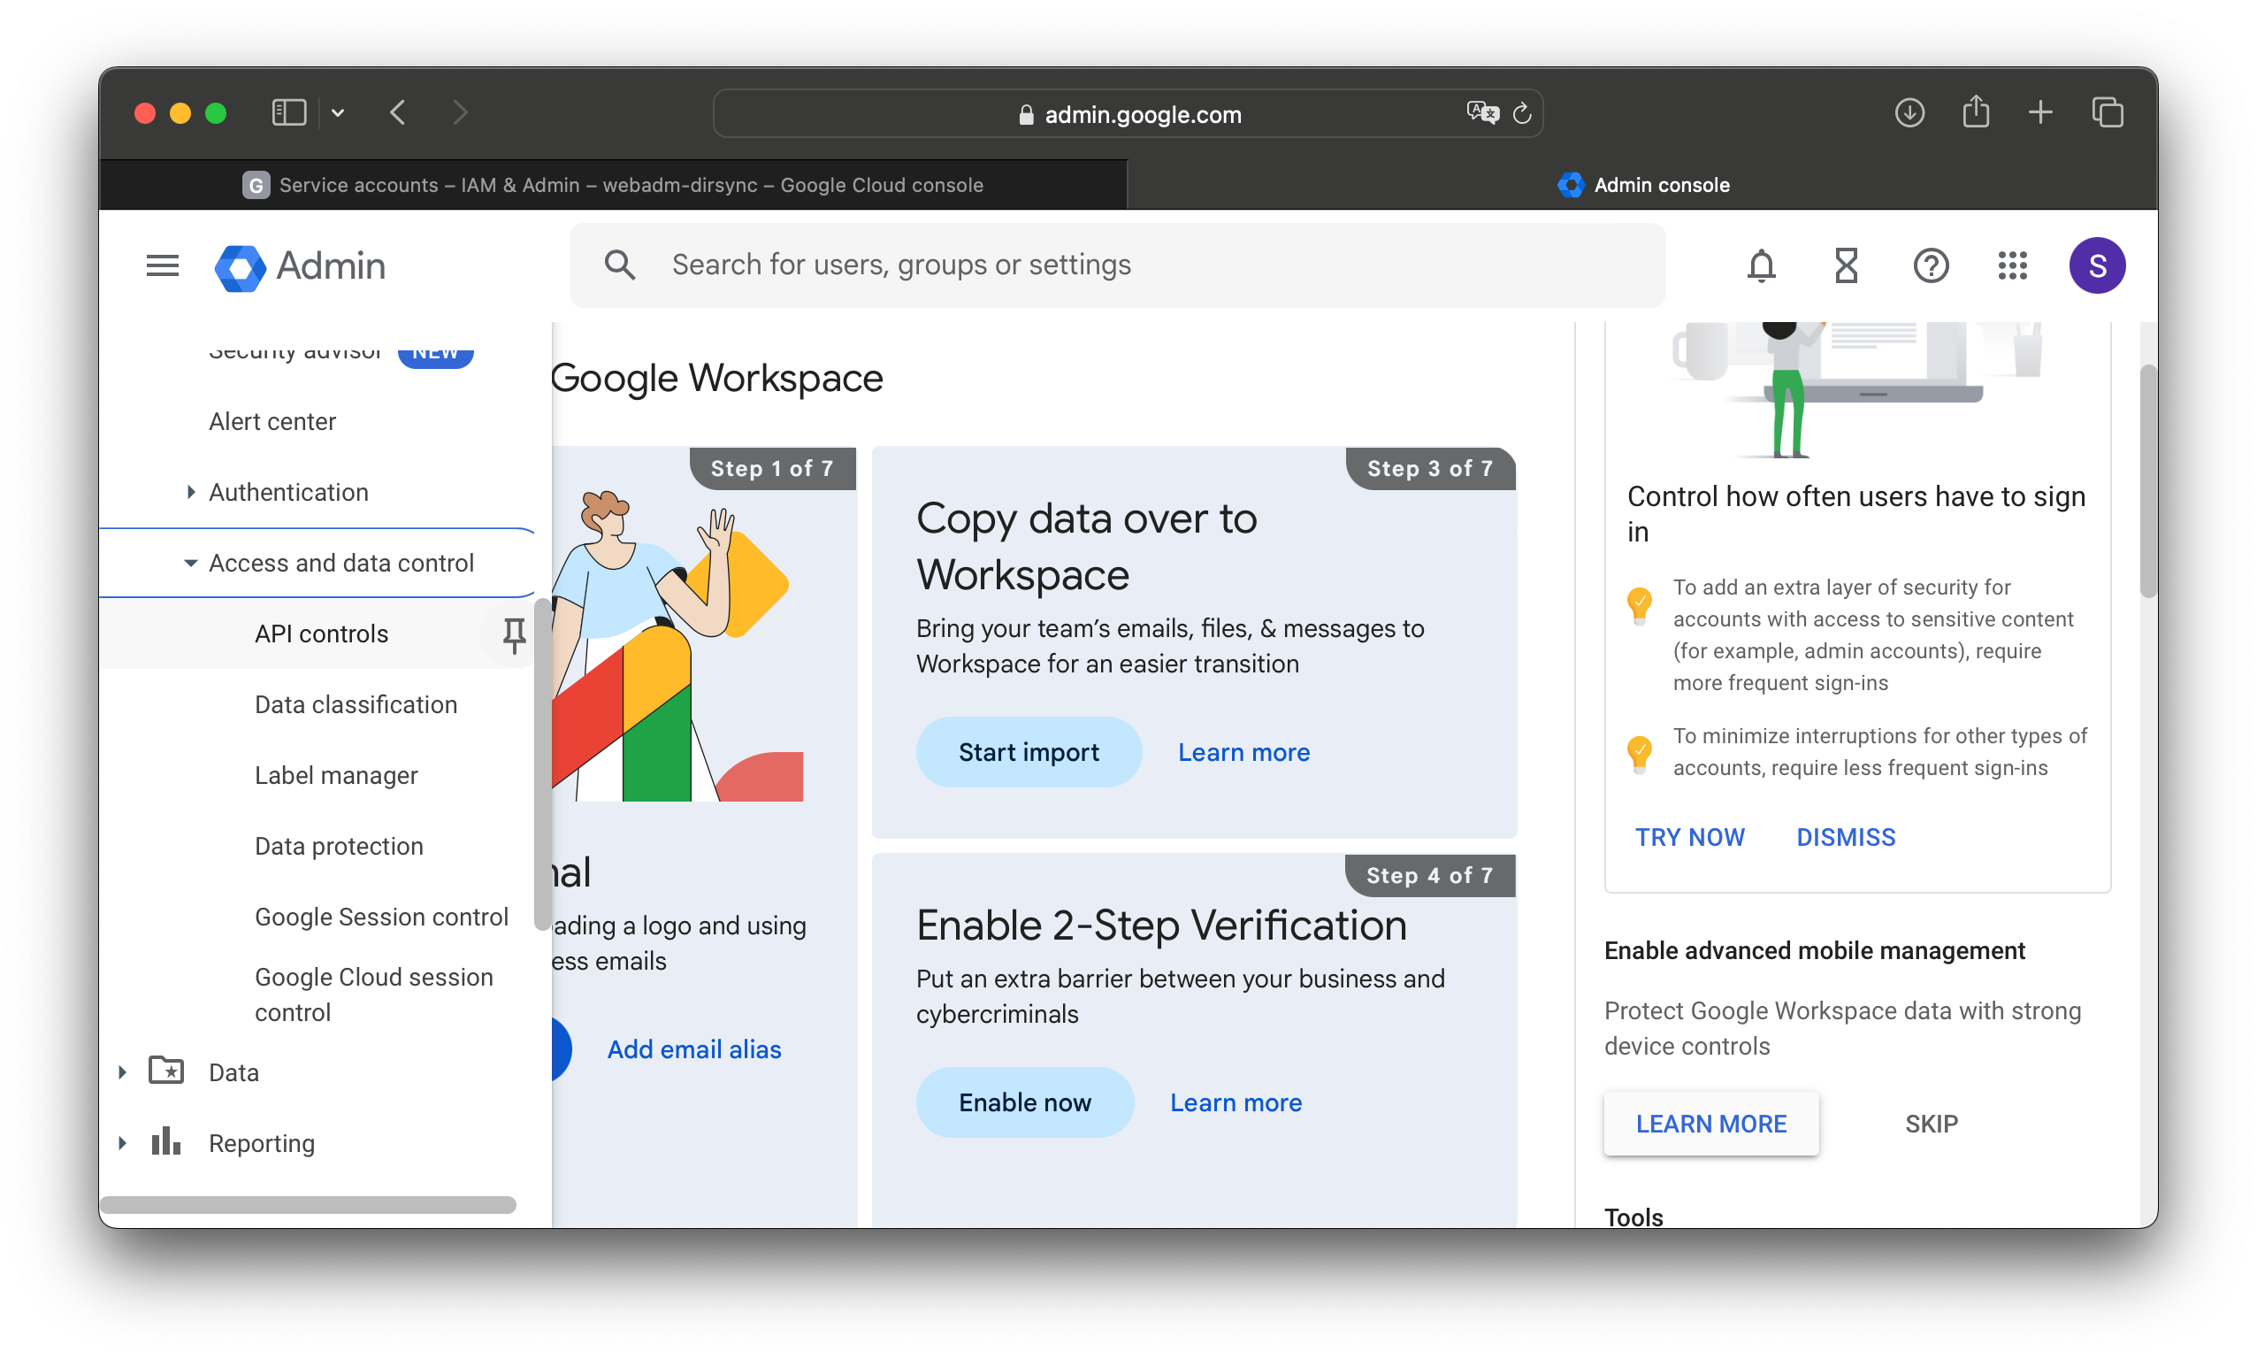This screenshot has height=1359, width=2257.
Task: Open the Google apps grid
Action: tap(2012, 265)
